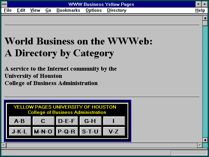Select the D-E-F category button
Screen dimensions: 209x157
tap(67, 121)
